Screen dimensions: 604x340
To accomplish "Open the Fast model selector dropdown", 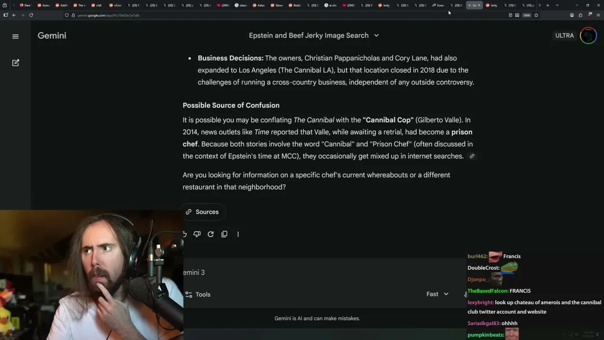I will pyautogui.click(x=437, y=294).
